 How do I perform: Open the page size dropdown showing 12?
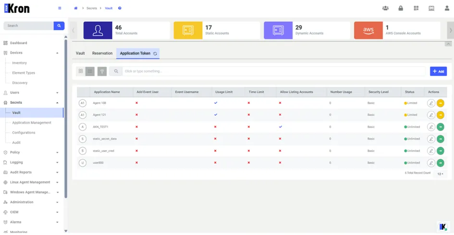[440, 174]
